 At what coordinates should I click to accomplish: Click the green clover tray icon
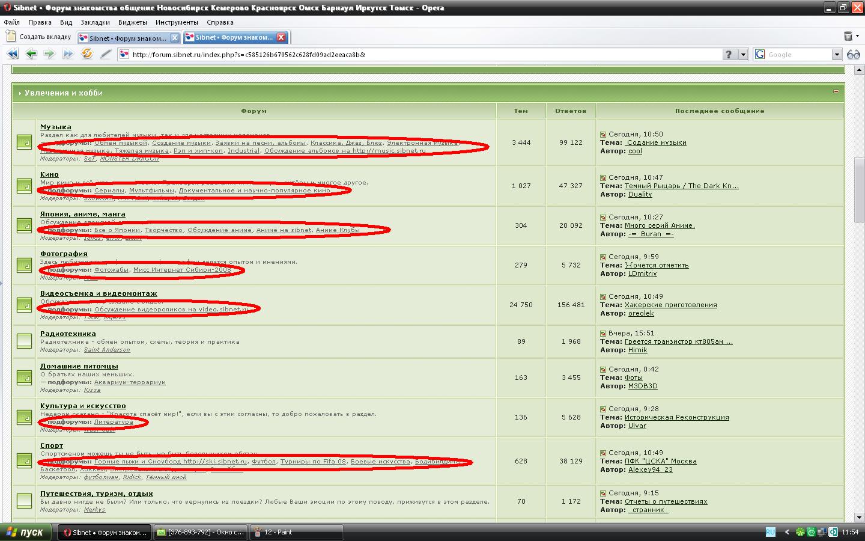pyautogui.click(x=800, y=532)
